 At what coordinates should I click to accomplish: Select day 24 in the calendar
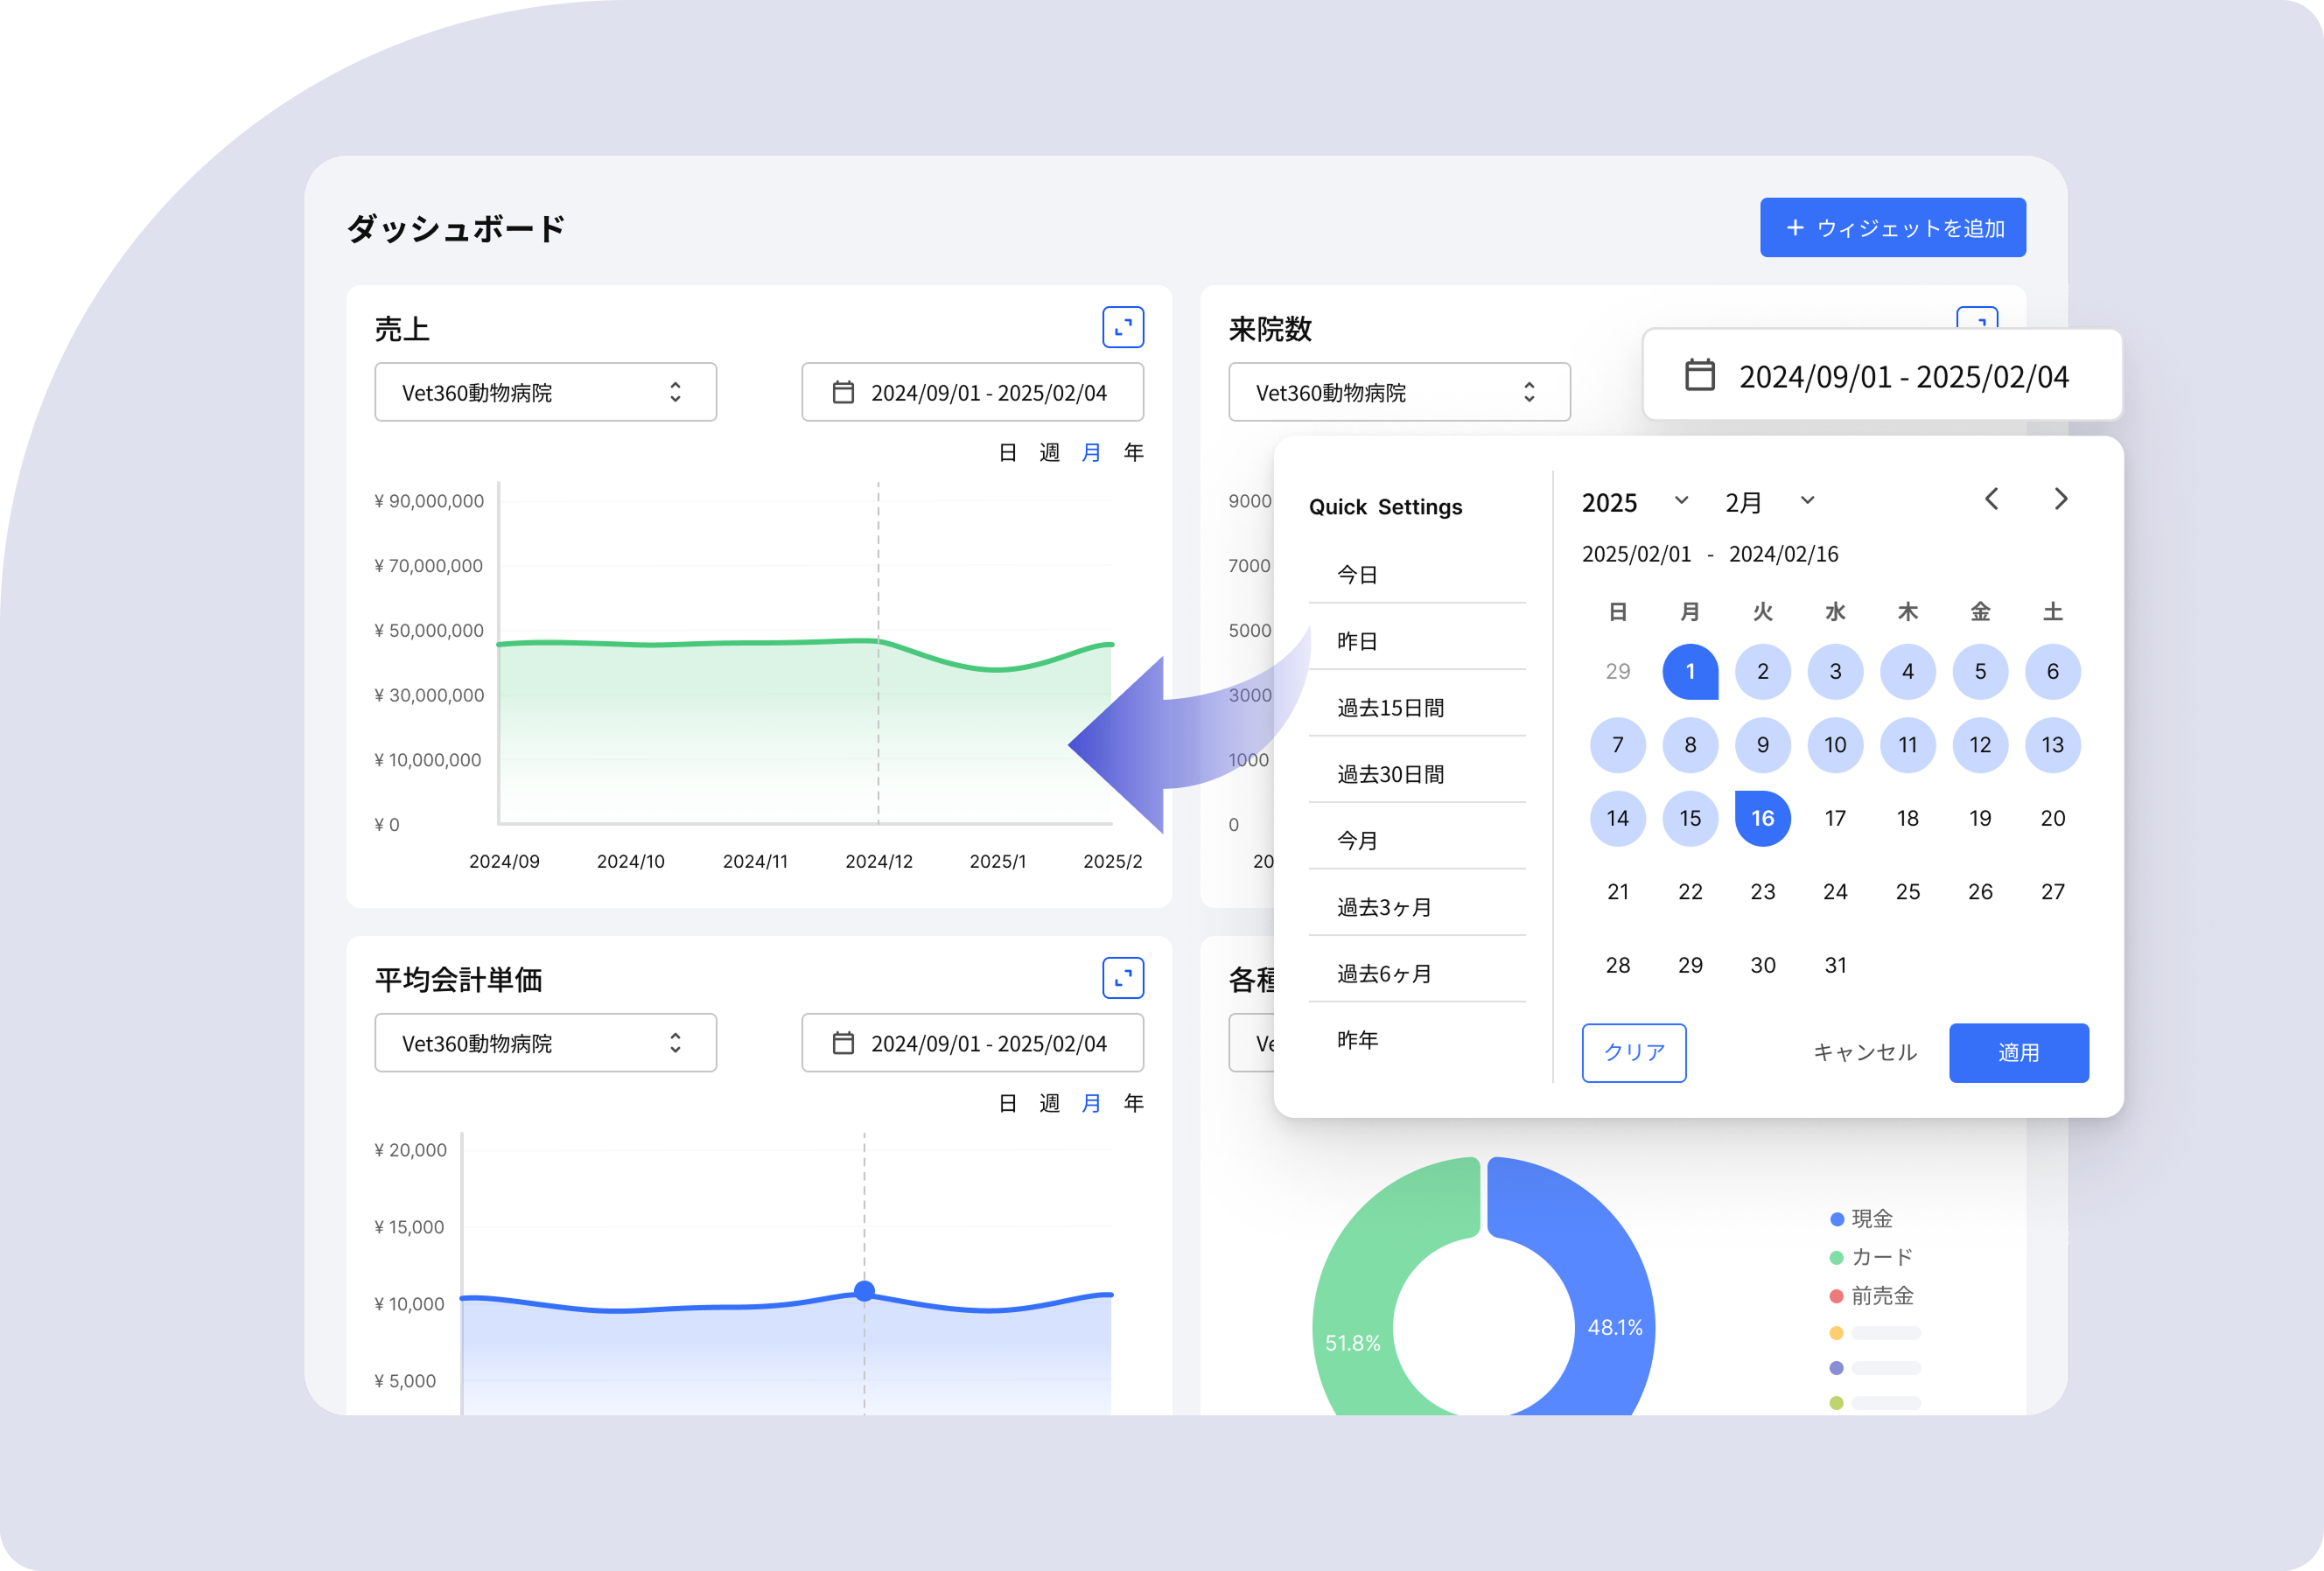[x=1835, y=891]
